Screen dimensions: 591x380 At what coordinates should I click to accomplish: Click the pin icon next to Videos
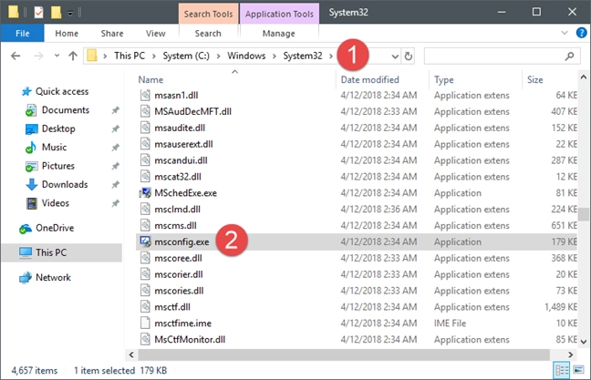tap(115, 203)
